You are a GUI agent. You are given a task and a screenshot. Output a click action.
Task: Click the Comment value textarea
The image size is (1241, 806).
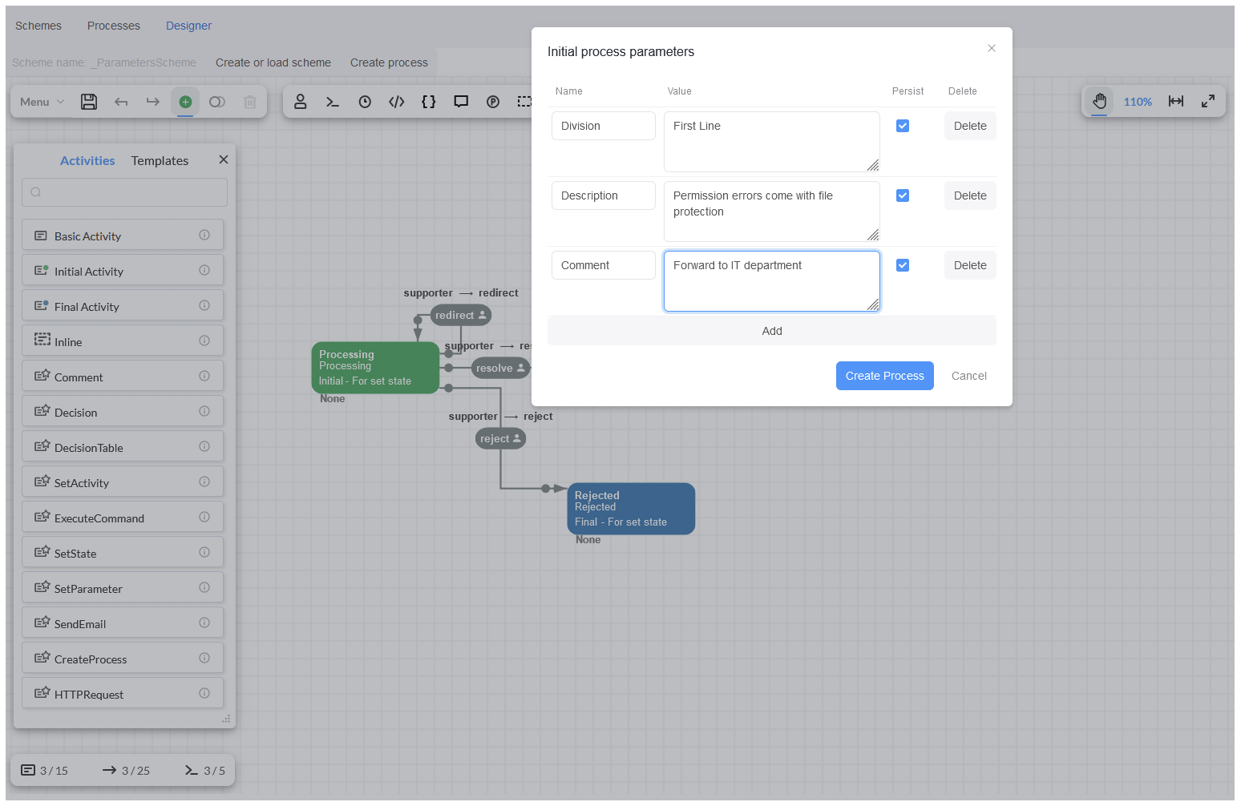pos(772,281)
